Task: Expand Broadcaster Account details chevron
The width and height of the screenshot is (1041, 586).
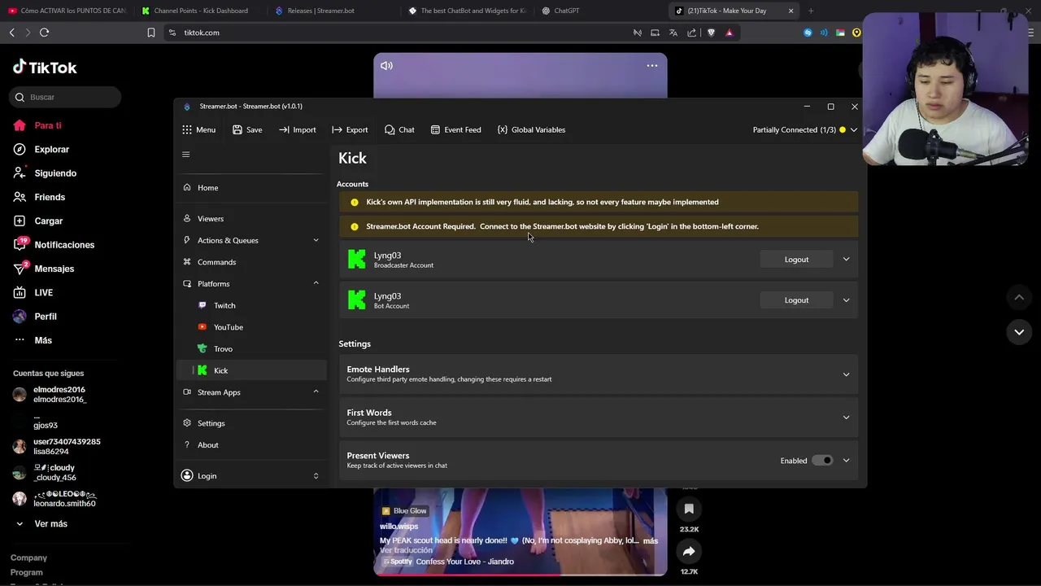Action: click(x=846, y=259)
